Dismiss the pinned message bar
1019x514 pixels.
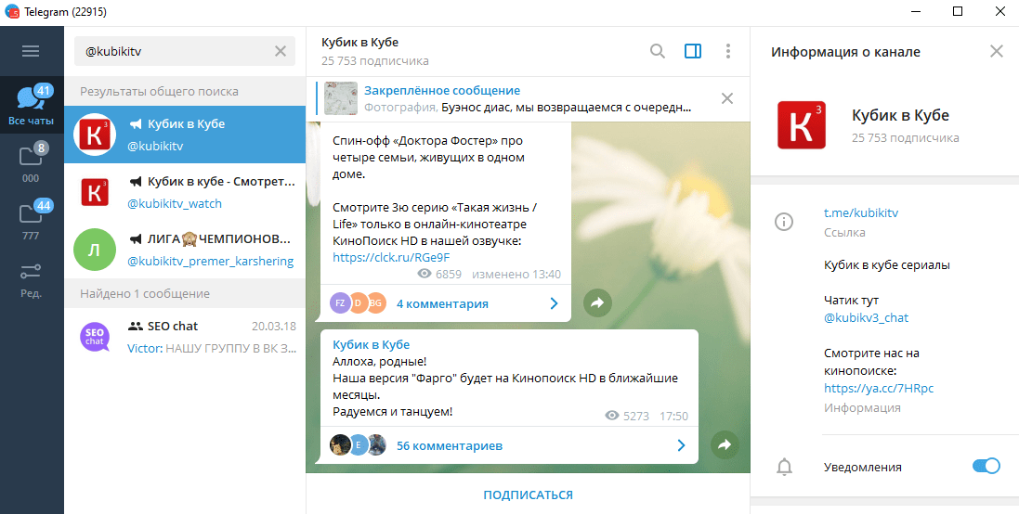pyautogui.click(x=727, y=98)
